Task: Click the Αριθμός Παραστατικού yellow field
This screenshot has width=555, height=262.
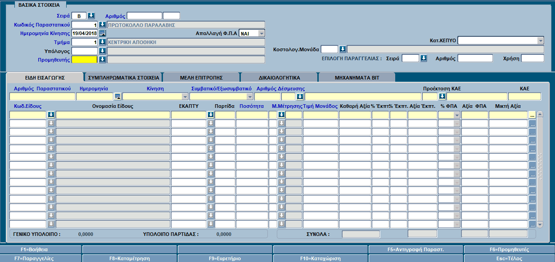Action: [42, 96]
